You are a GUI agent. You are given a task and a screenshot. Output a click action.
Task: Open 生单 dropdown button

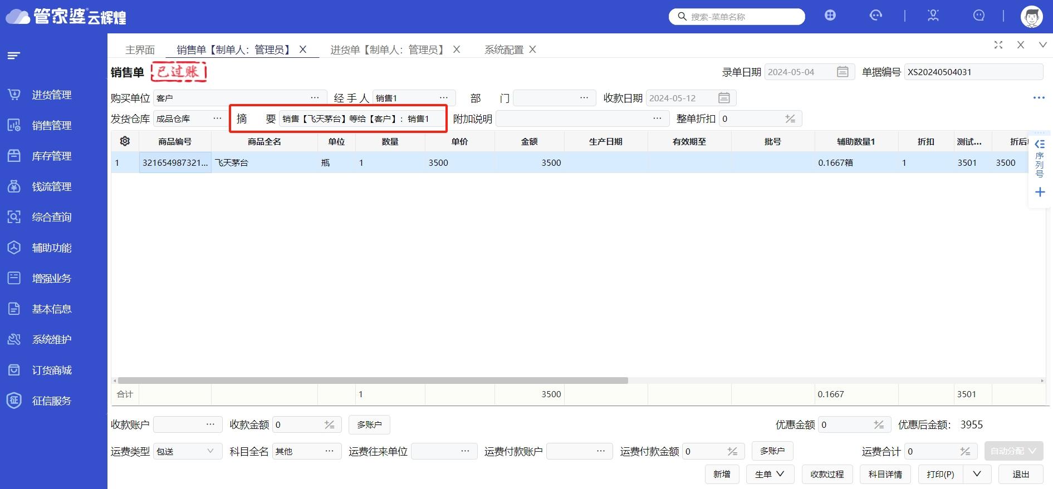[x=770, y=474]
